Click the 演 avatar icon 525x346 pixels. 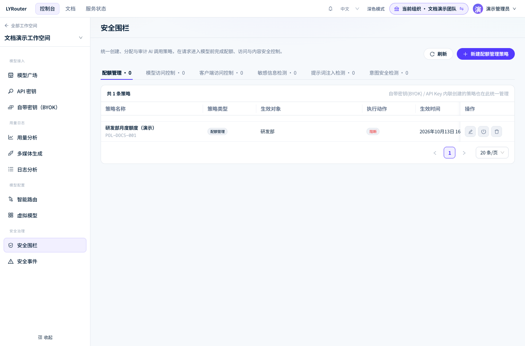(x=478, y=9)
